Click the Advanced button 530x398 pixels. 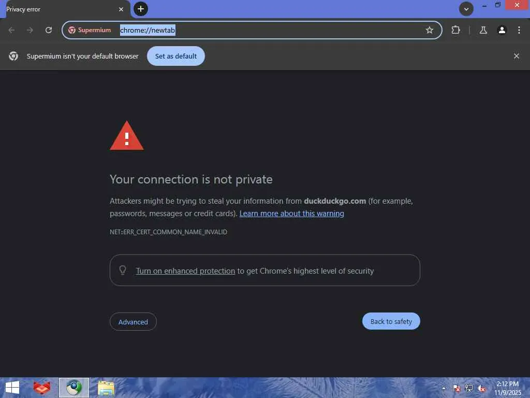point(133,322)
